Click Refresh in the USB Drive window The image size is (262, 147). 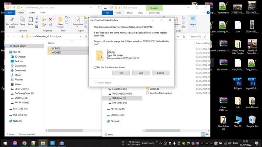(x=184, y=36)
